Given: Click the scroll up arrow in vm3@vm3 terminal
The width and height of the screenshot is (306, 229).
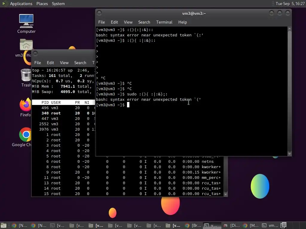Looking at the screenshot, I should (x=290, y=29).
